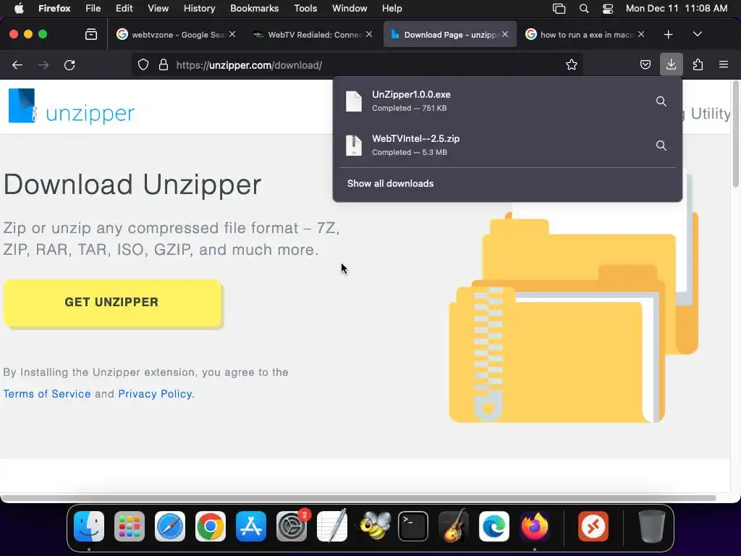Click the bee app icon in Dock
Image resolution: width=741 pixels, height=556 pixels.
375,526
